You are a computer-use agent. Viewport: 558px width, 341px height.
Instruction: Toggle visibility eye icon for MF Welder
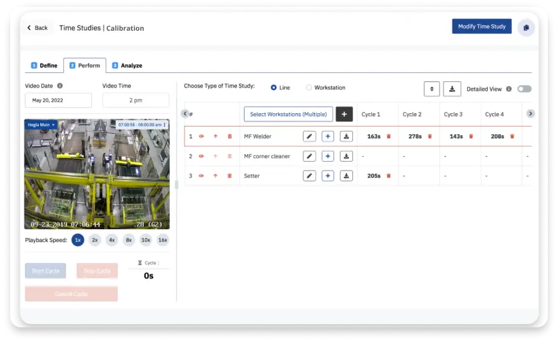point(201,136)
